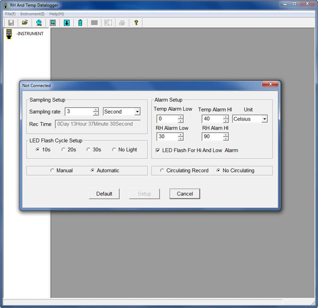Click the printer toolbar icon

coord(122,22)
